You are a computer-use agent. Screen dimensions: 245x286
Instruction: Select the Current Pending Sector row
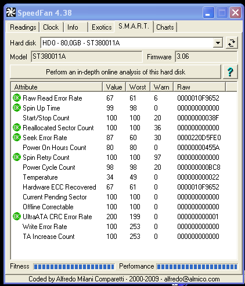[x=124, y=197]
